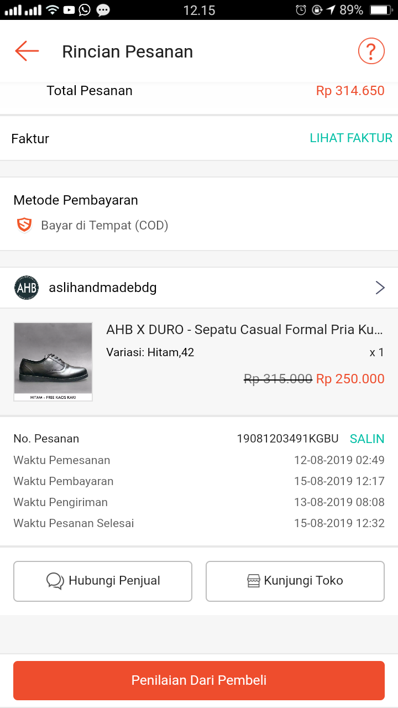This screenshot has height=708, width=398.
Task: Tap the Penilaian Dari Pembeli button
Action: 199,680
